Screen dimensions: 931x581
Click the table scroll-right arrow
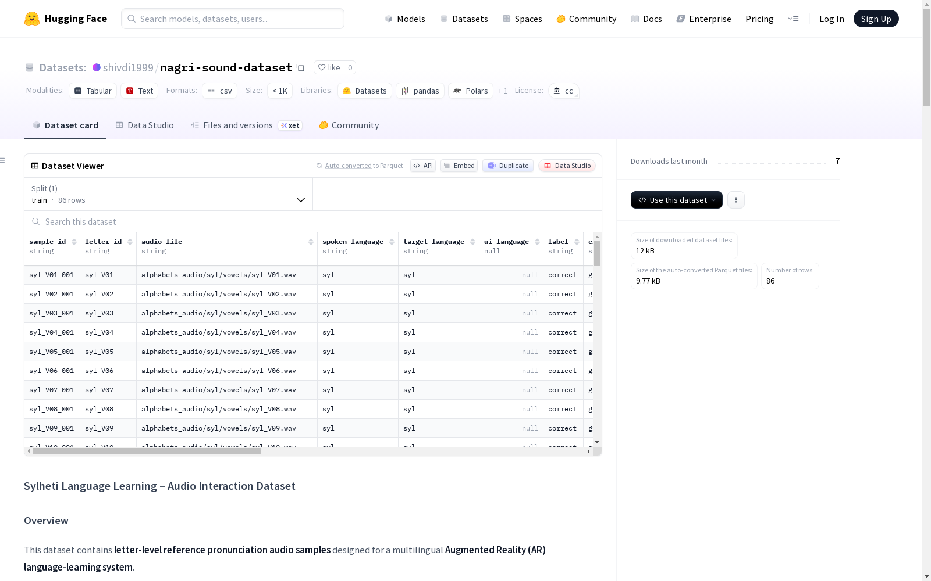pyautogui.click(x=589, y=451)
